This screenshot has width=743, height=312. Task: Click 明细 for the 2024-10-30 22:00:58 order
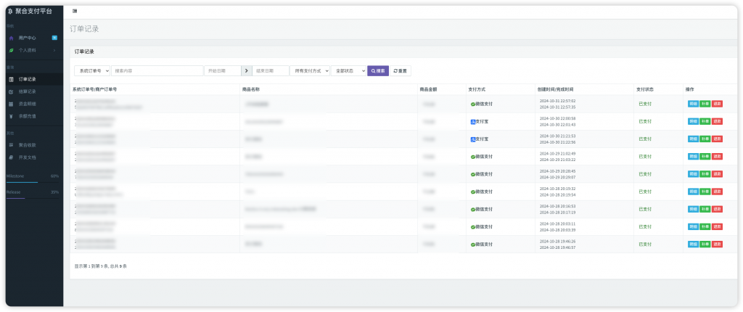(x=693, y=121)
